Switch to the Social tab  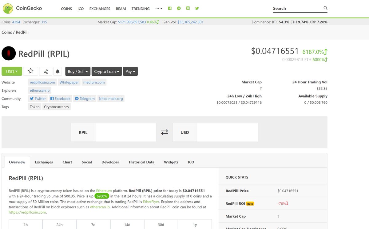coord(87,162)
